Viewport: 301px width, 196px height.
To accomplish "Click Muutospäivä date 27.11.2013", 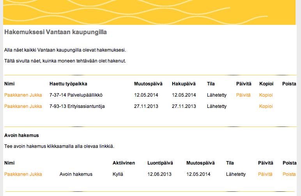I will (146, 106).
